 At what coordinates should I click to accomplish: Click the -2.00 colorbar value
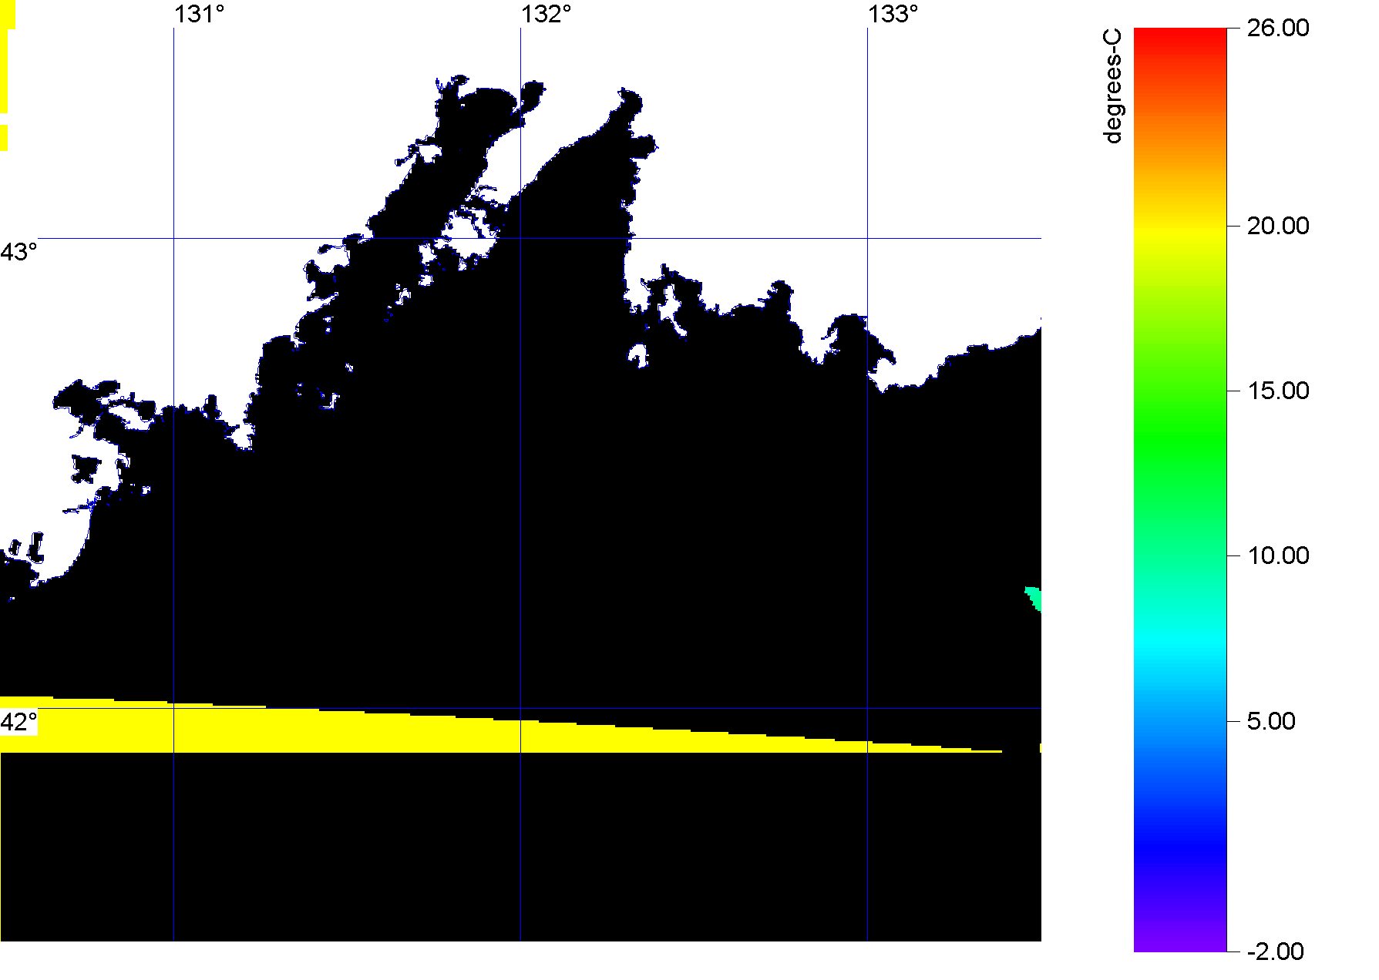[x=1275, y=951]
